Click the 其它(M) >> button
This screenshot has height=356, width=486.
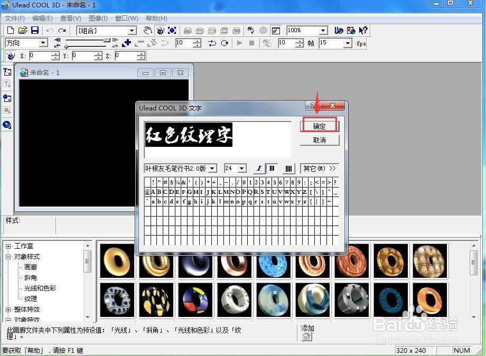(319, 168)
